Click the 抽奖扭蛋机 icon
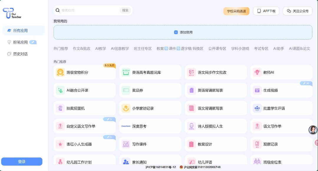This screenshot has height=171, width=318. [x=60, y=108]
